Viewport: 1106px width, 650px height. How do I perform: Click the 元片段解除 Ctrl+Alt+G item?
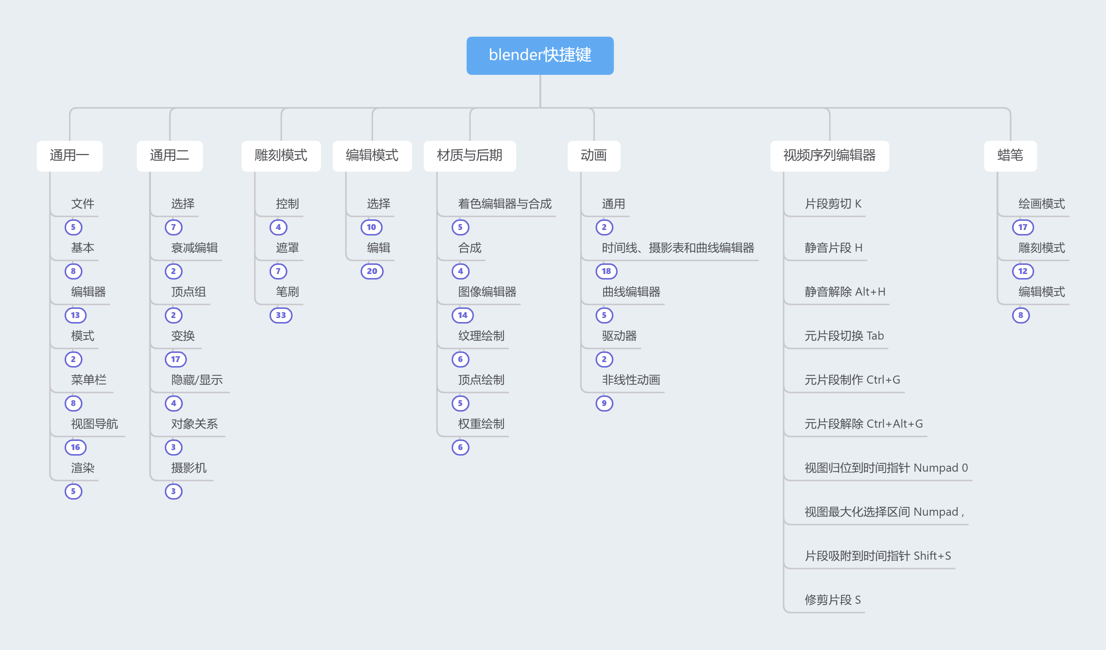pos(863,424)
